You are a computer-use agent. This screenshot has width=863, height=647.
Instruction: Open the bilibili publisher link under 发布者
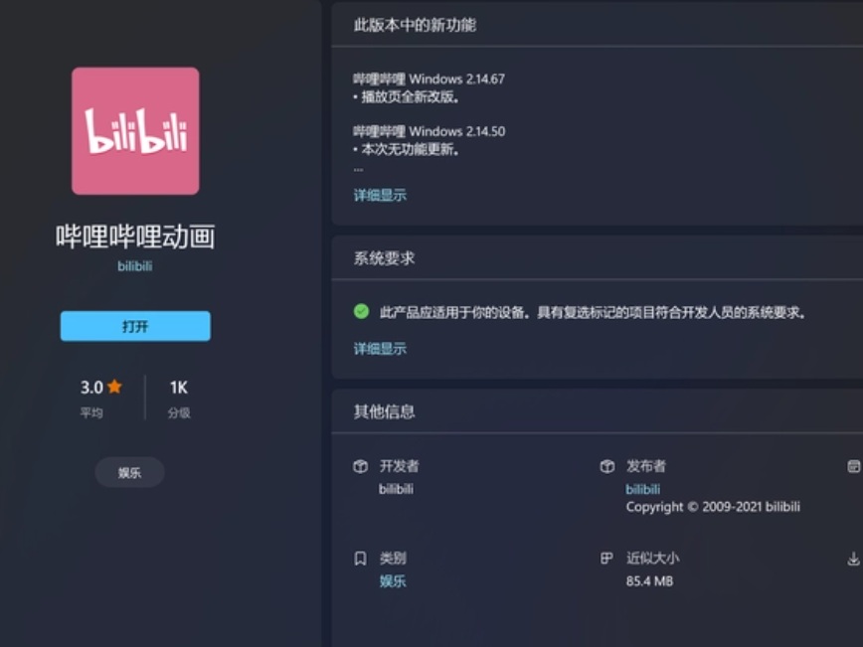click(643, 489)
